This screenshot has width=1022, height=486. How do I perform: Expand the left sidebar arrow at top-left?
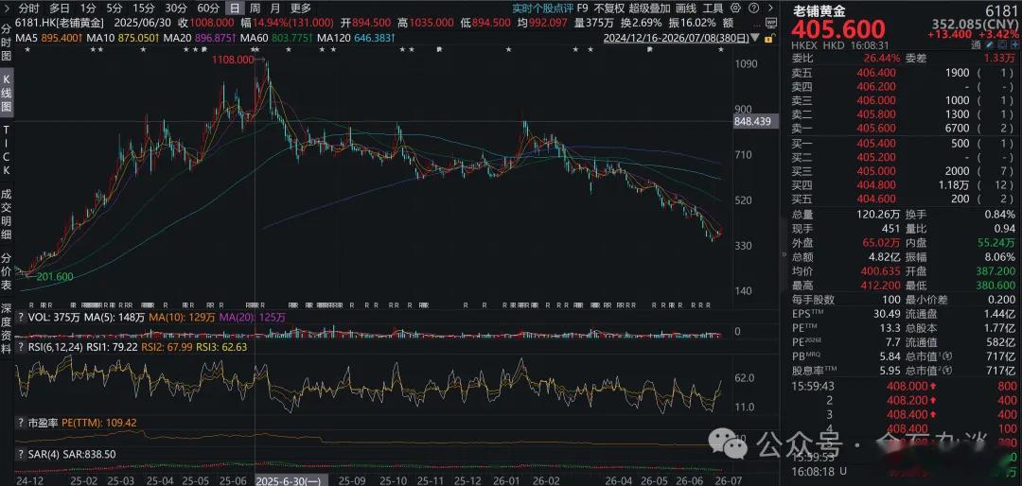pos(6,8)
